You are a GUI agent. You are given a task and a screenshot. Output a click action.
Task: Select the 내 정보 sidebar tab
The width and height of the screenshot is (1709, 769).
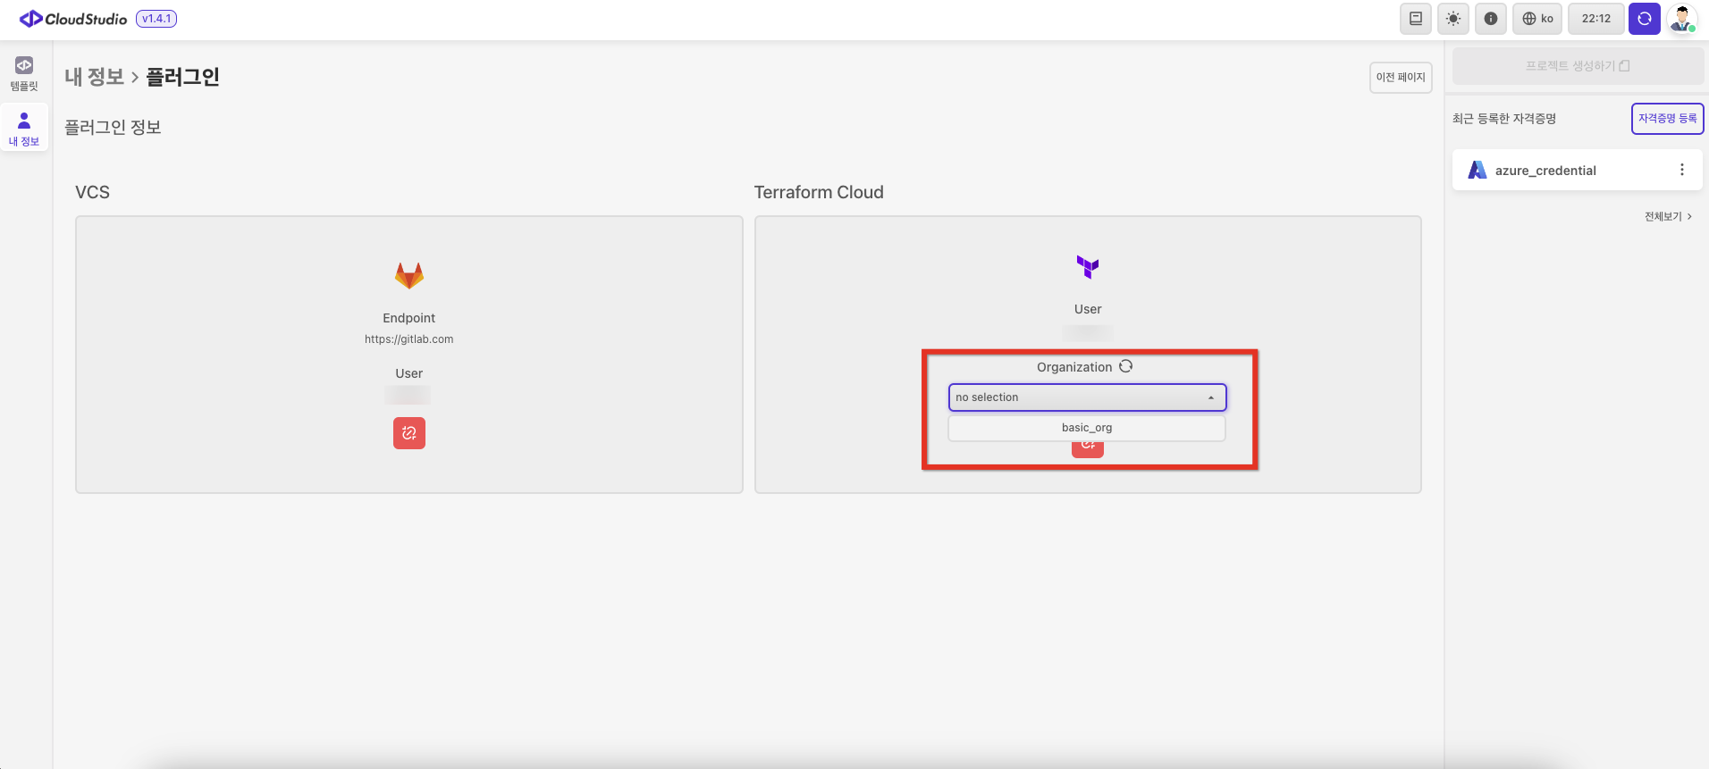tap(24, 129)
